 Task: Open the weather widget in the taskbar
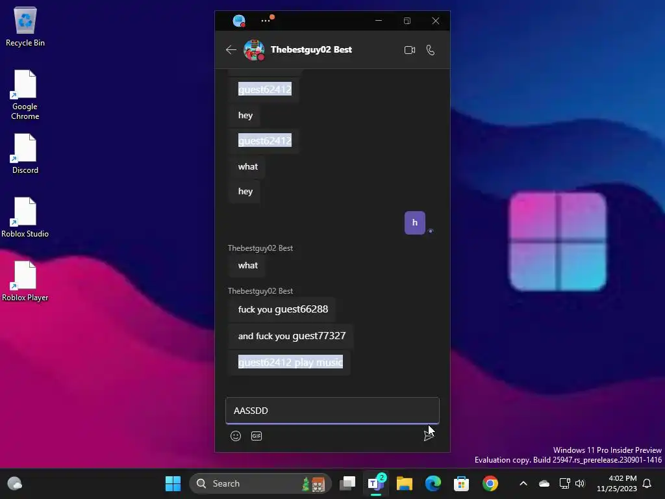15,483
